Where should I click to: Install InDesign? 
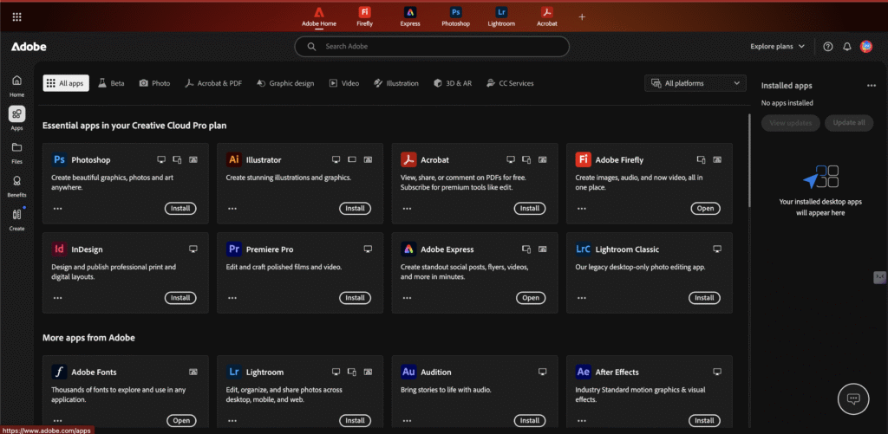pos(180,298)
